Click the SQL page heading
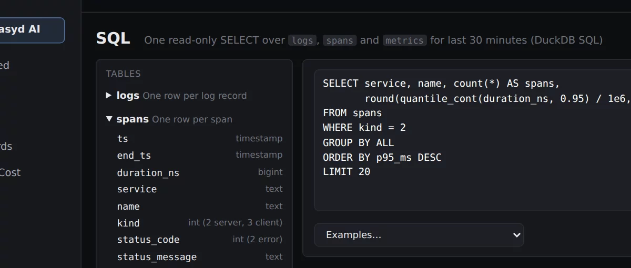Screen dimensions: 631x268 coord(113,38)
